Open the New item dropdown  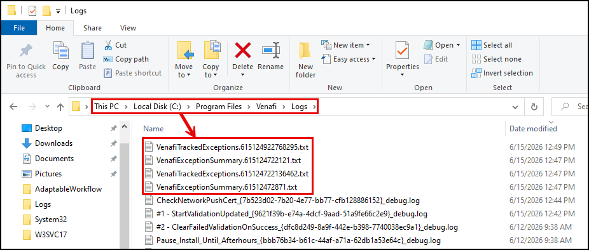click(x=345, y=45)
